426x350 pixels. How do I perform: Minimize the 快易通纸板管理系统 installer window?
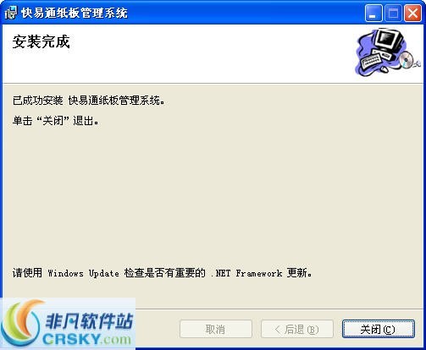373,14
